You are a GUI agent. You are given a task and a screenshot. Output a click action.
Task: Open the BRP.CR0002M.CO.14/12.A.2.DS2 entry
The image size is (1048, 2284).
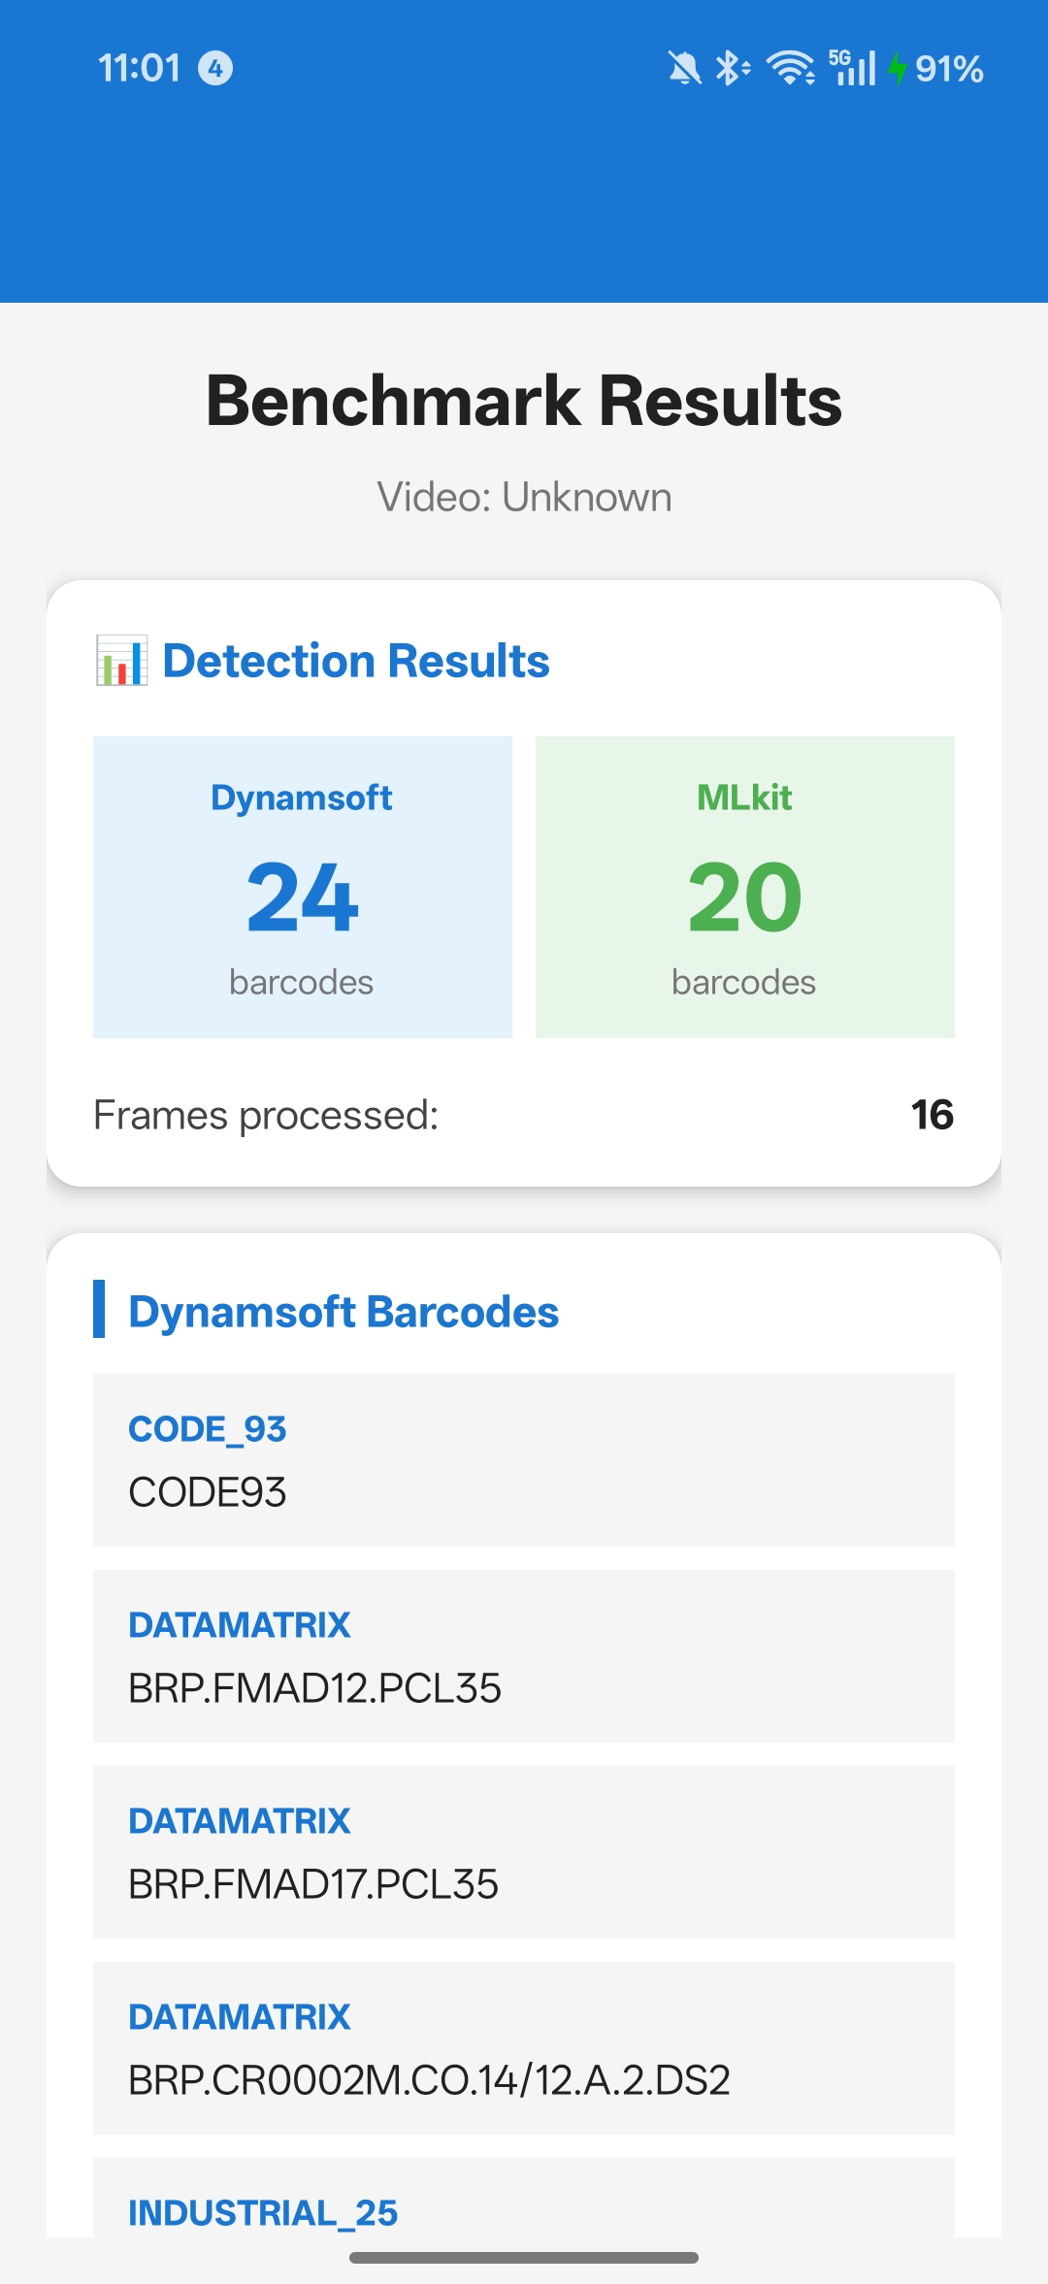[x=524, y=2048]
